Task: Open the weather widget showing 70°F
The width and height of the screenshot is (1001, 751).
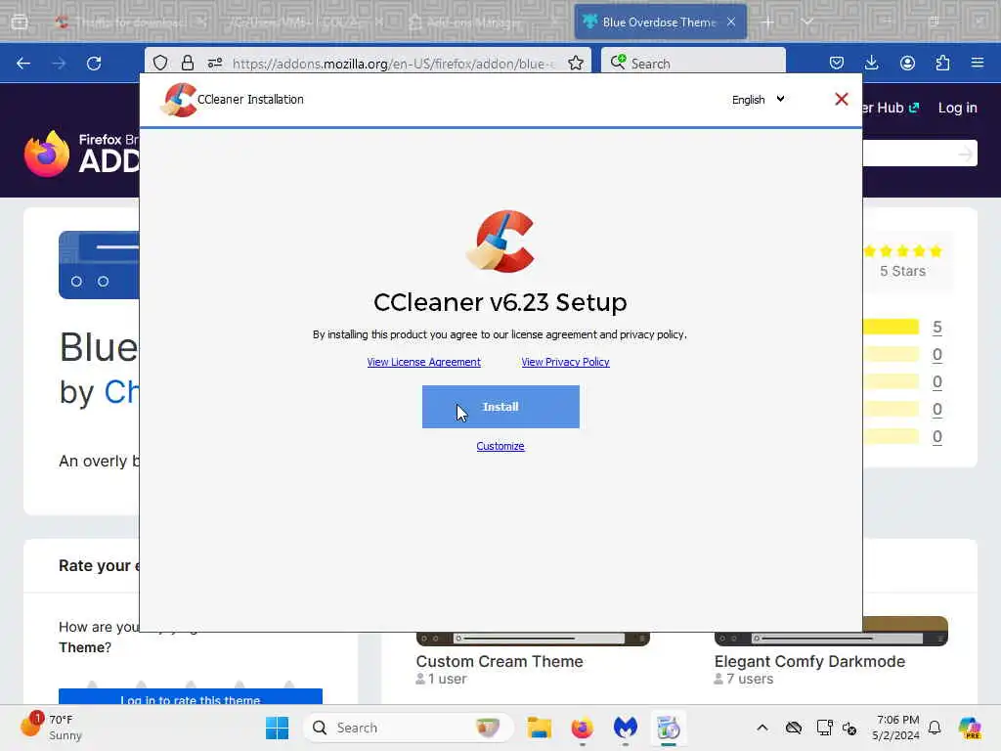Action: (53, 728)
